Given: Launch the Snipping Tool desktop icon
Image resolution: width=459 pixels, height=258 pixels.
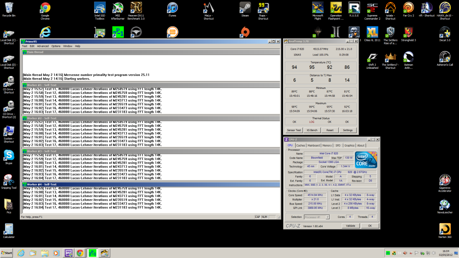Looking at the screenshot, I should click(9, 180).
